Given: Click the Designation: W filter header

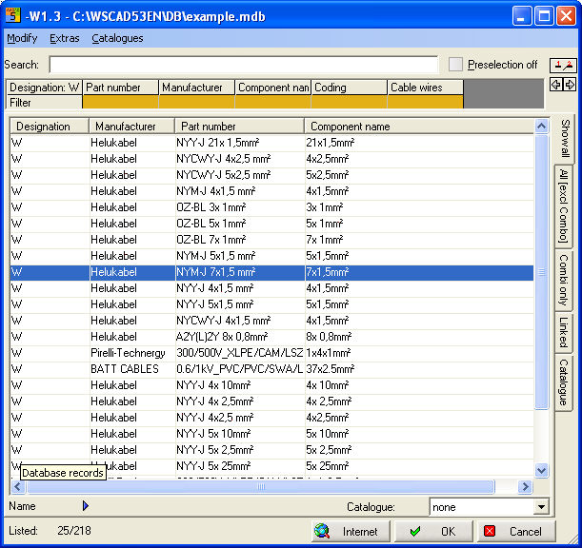Looking at the screenshot, I should pos(44,88).
